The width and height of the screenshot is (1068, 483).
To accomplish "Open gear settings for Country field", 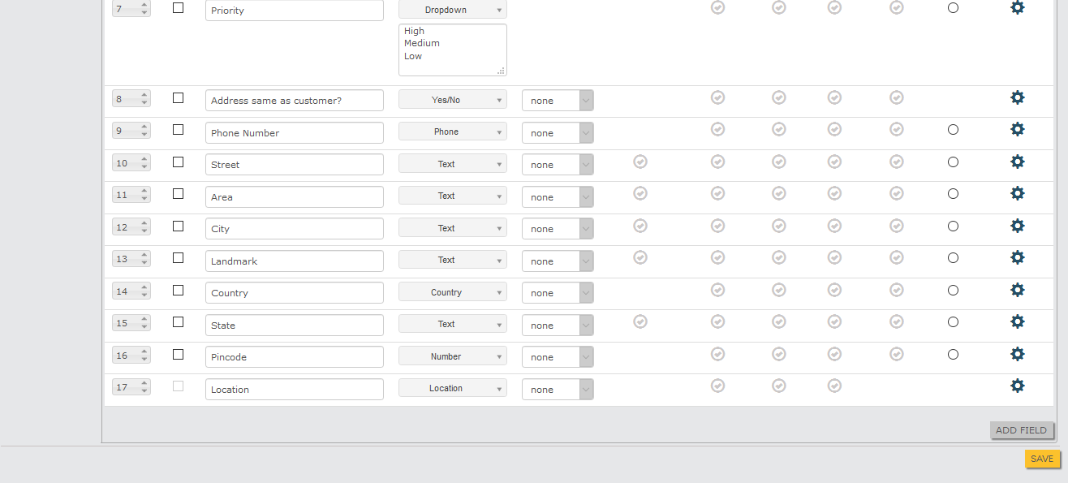I will [1017, 290].
